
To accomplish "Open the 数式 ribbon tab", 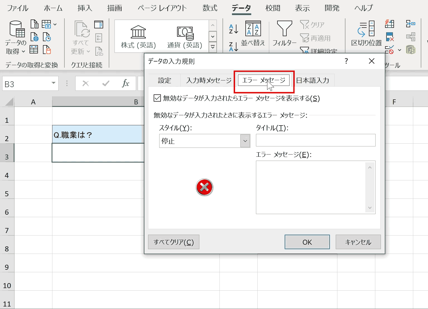I will [210, 8].
